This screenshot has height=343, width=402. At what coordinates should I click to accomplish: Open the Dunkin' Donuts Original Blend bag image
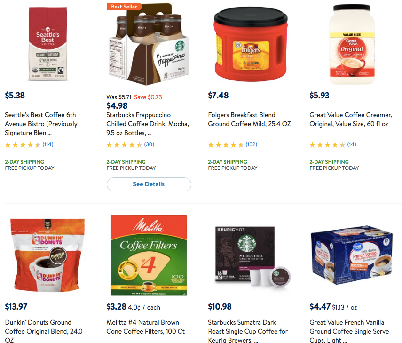[47, 255]
